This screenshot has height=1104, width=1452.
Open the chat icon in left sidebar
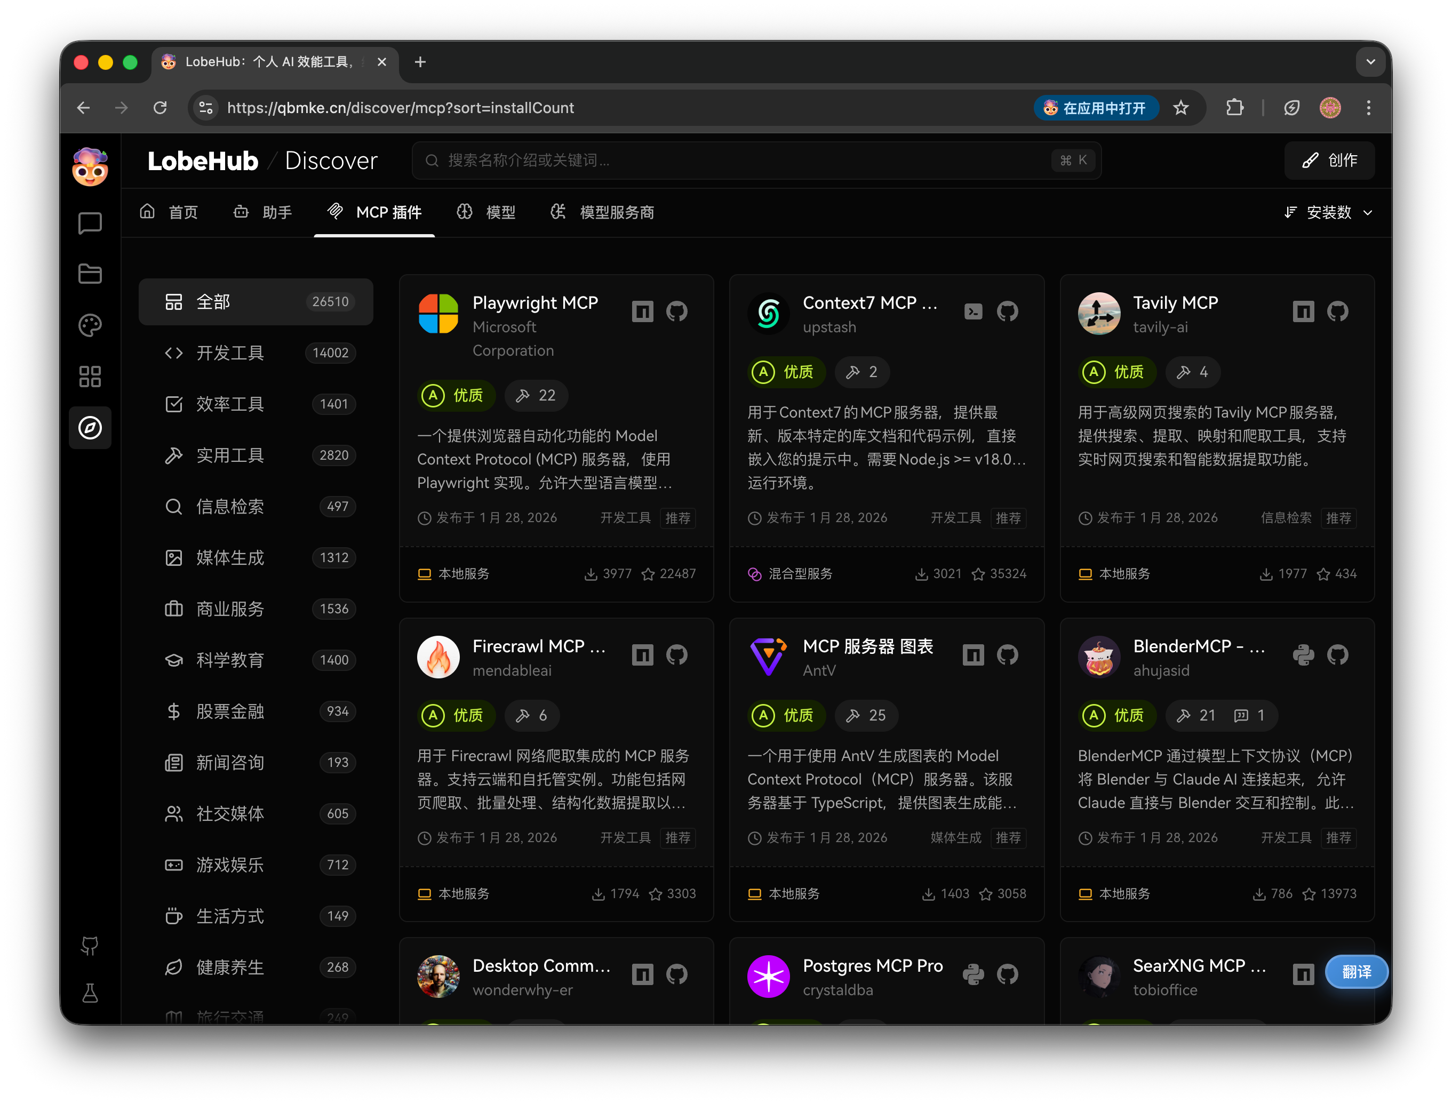(90, 223)
